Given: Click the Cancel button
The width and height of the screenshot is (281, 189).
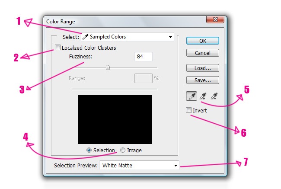Looking at the screenshot, I should [x=202, y=53].
